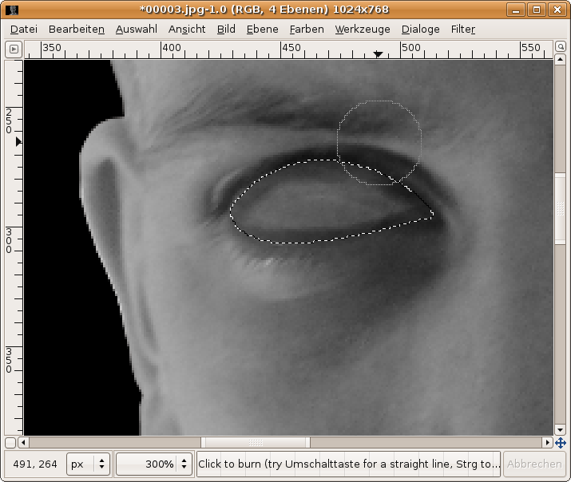Open the Auswahl menu
571x482 pixels.
[x=136, y=29]
